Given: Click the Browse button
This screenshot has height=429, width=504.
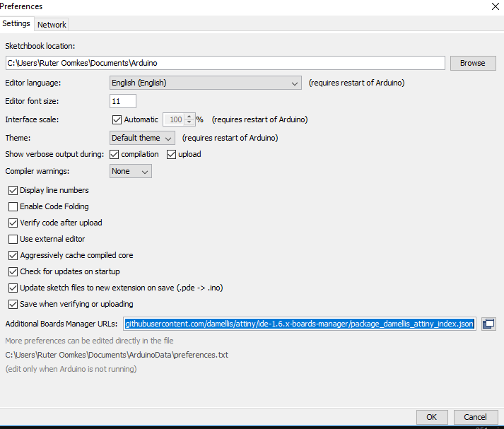Looking at the screenshot, I should pos(472,63).
